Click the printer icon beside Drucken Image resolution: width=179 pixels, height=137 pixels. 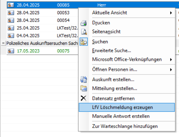pos(84,23)
